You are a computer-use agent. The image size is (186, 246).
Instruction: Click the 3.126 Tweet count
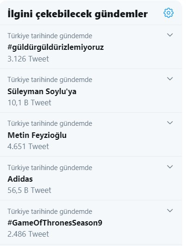[x=28, y=59]
